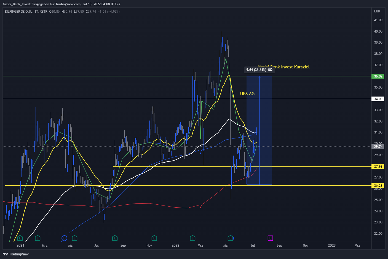Open the TradingView logo
Image resolution: width=388 pixels, height=259 pixels.
[16, 254]
